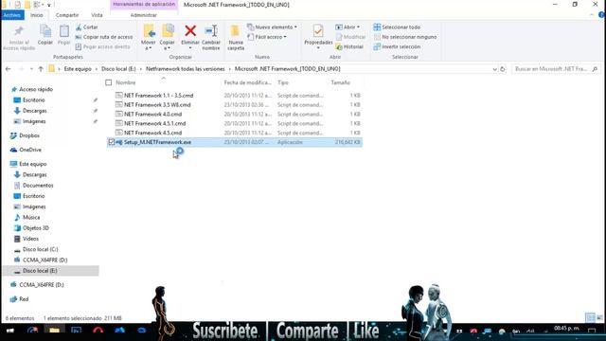Open OneDrive in the navigation pane
The width and height of the screenshot is (606, 341).
pos(30,150)
